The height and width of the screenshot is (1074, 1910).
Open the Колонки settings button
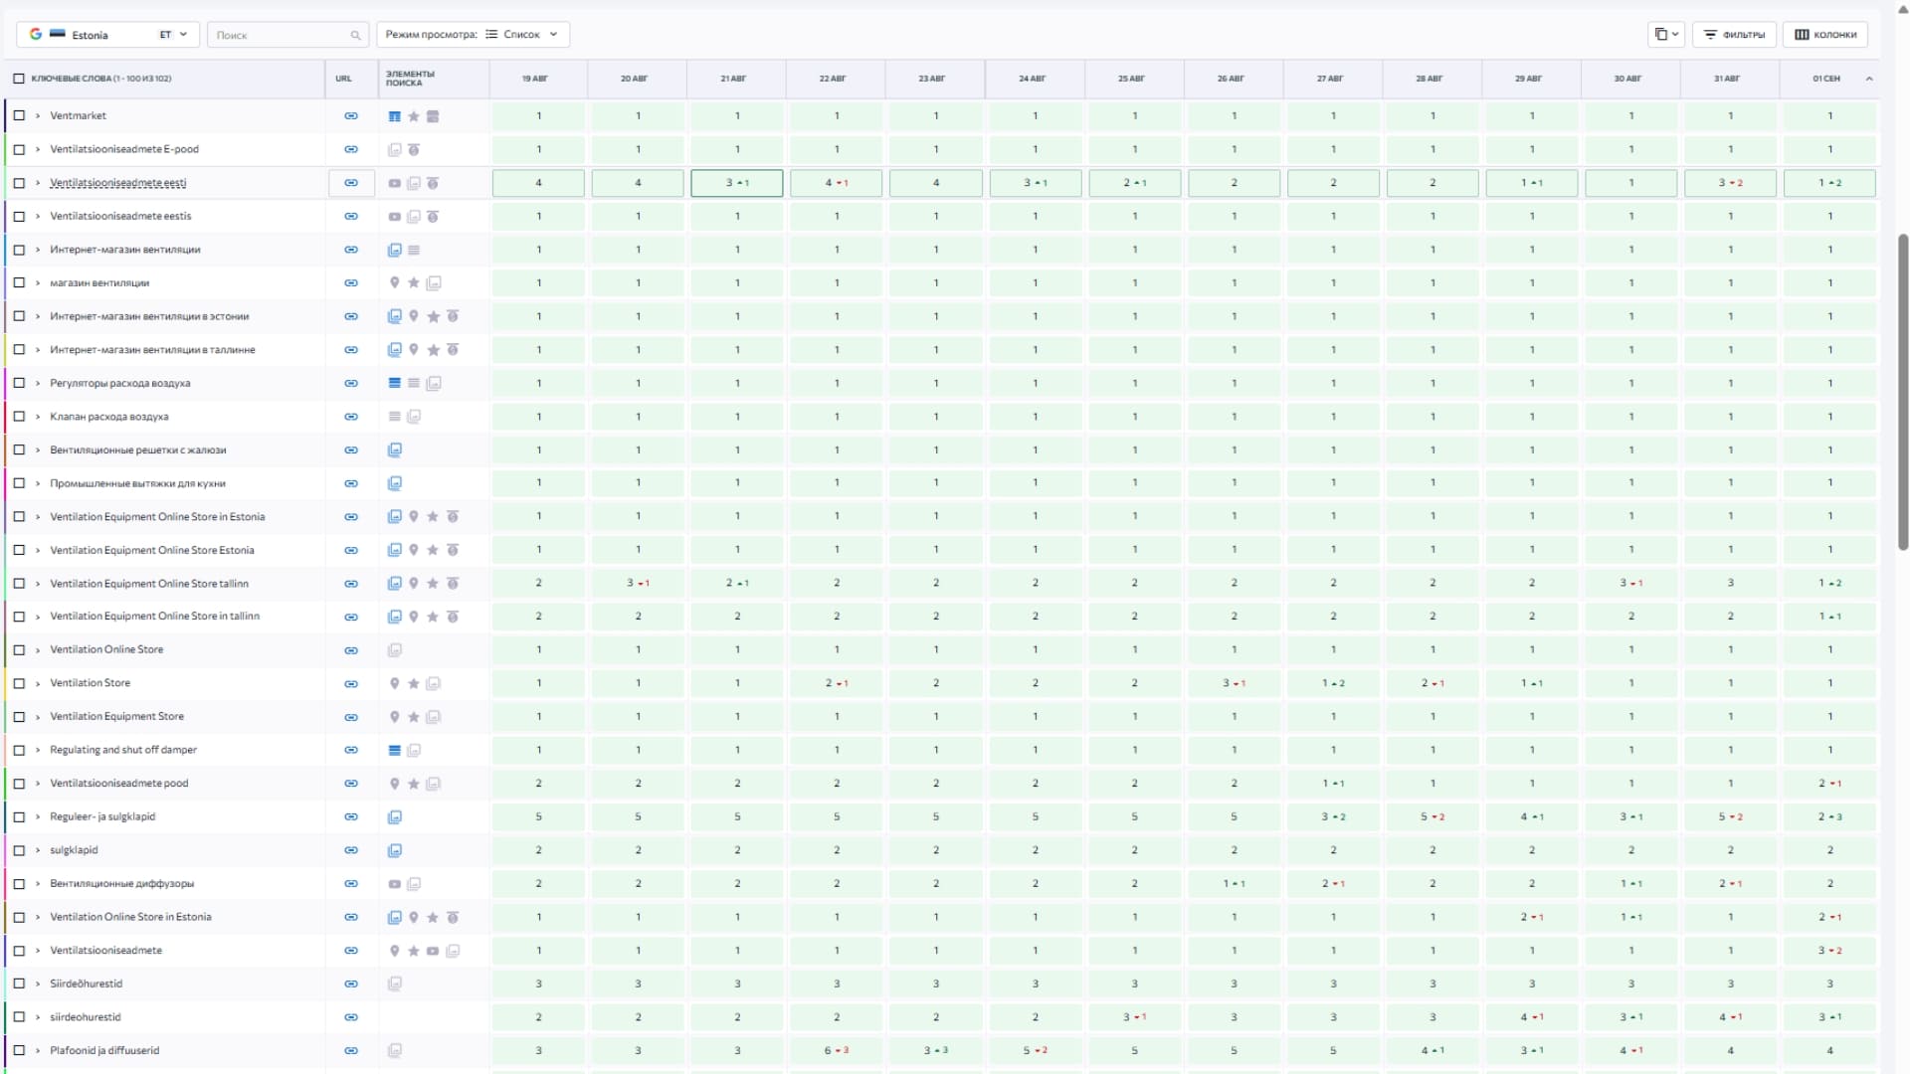coord(1825,35)
